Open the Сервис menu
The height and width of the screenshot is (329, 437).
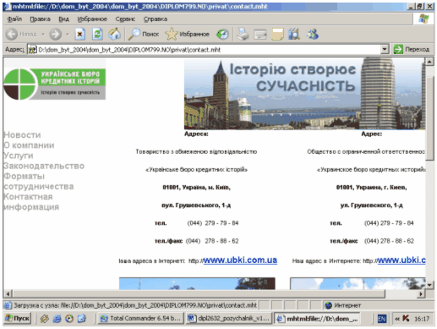point(125,19)
